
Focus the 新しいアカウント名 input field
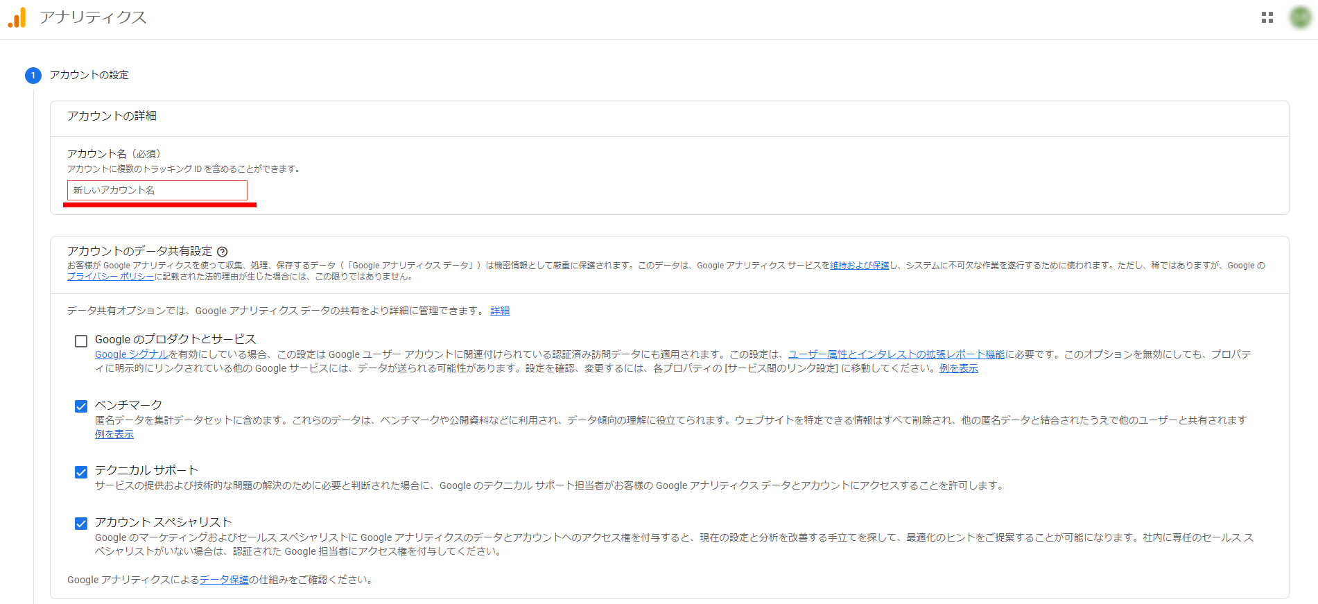point(157,190)
